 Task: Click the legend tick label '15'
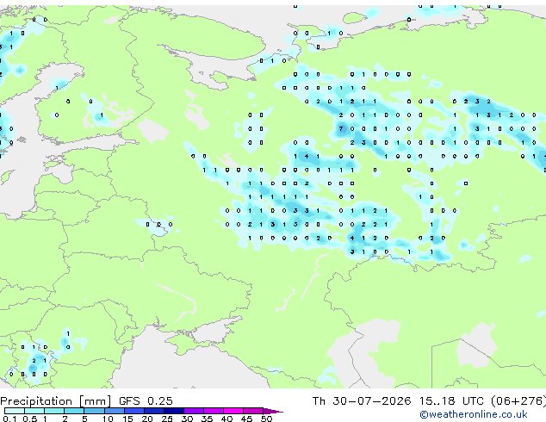pos(127,419)
